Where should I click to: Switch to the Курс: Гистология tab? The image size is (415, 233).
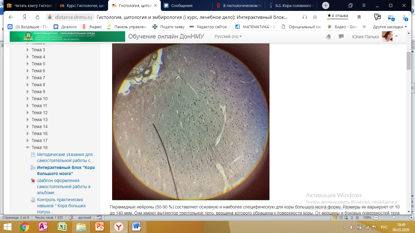(82, 5)
